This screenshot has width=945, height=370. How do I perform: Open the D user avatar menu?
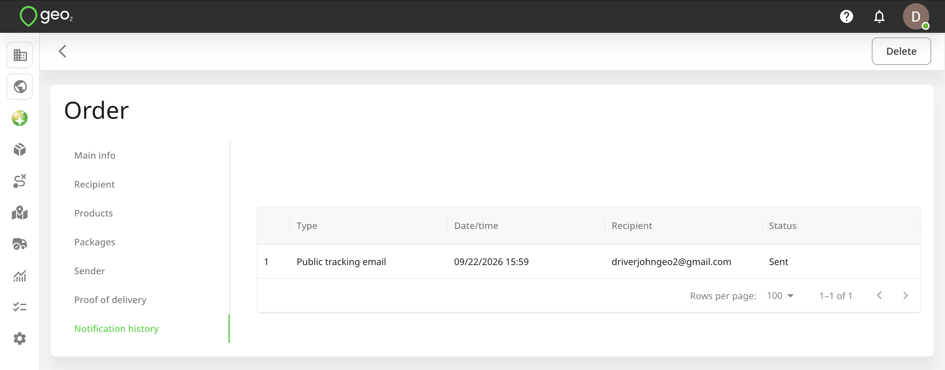tap(916, 16)
